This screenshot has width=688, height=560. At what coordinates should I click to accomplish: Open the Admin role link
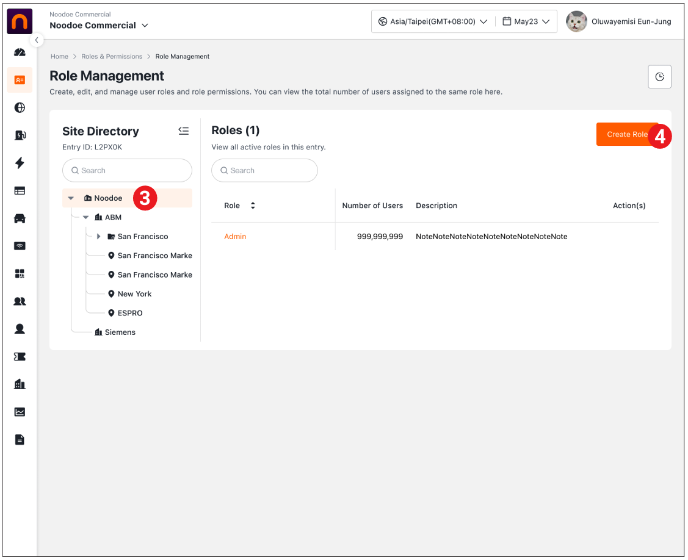235,237
